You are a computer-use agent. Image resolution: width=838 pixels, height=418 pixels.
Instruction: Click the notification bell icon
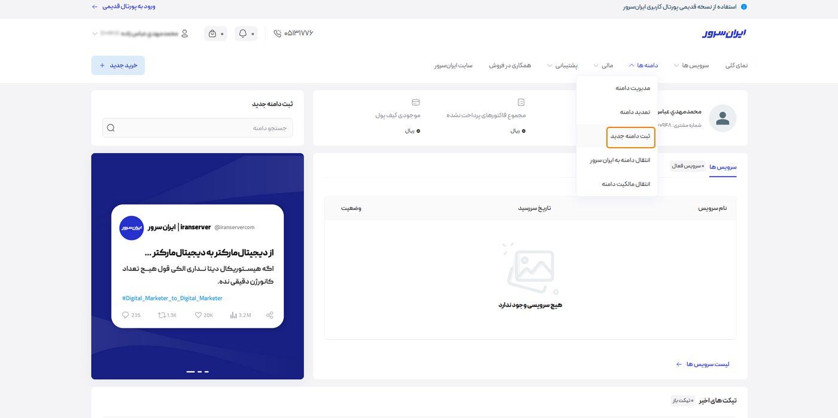[243, 33]
